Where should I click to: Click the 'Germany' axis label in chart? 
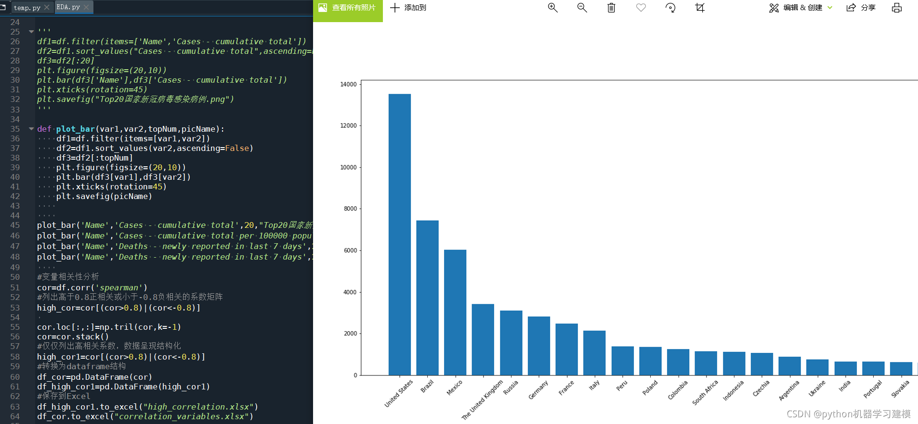[x=538, y=390]
